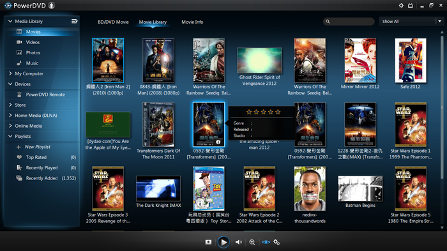The image size is (447, 251).
Task: Click the play button
Action: [223, 242]
